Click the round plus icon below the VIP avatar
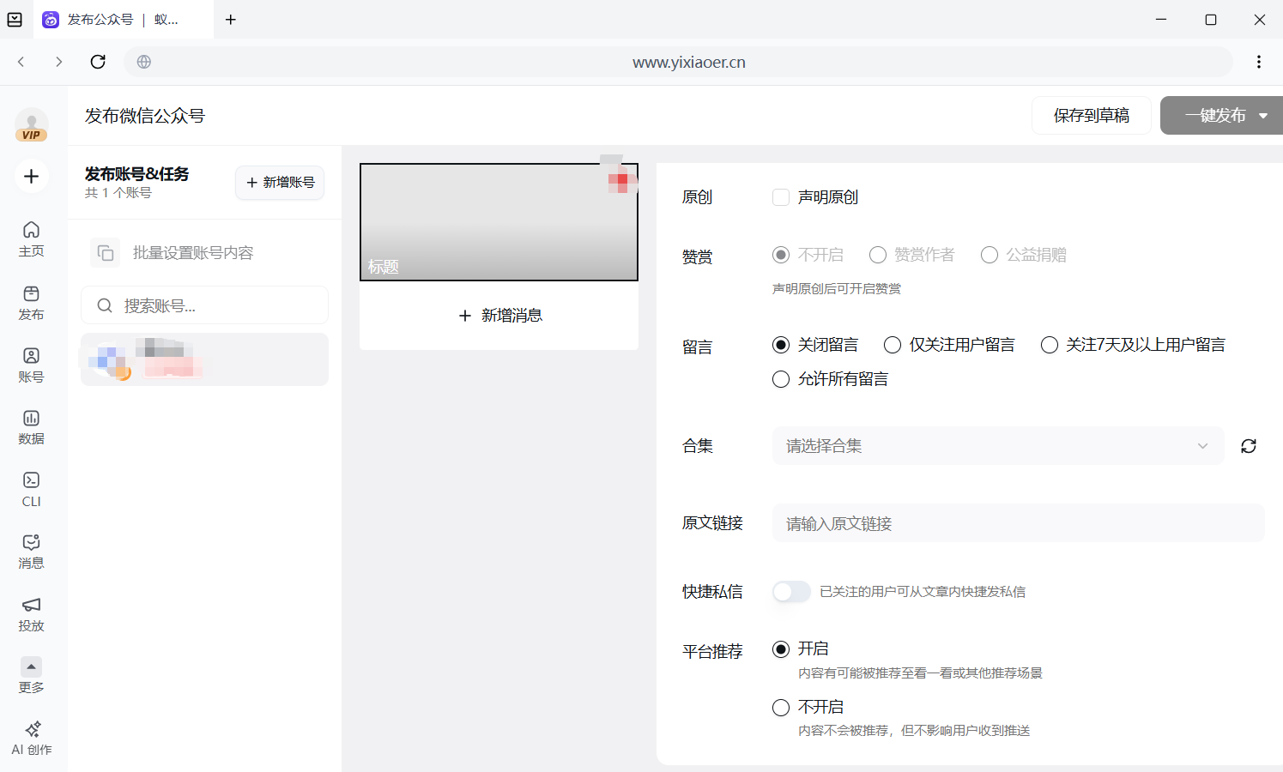This screenshot has width=1283, height=772. pyautogui.click(x=32, y=176)
